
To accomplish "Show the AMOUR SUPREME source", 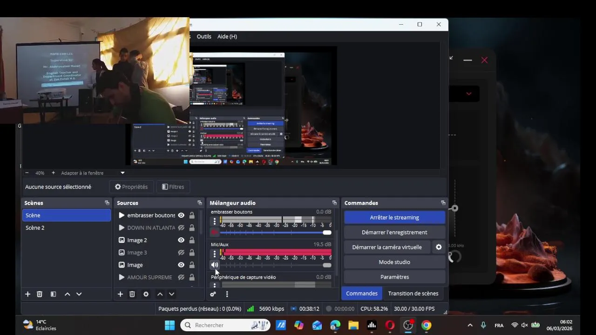I will click(181, 277).
